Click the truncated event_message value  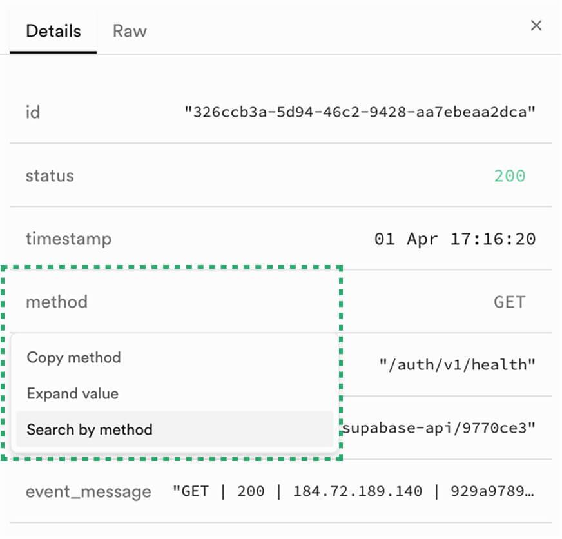[x=353, y=491]
